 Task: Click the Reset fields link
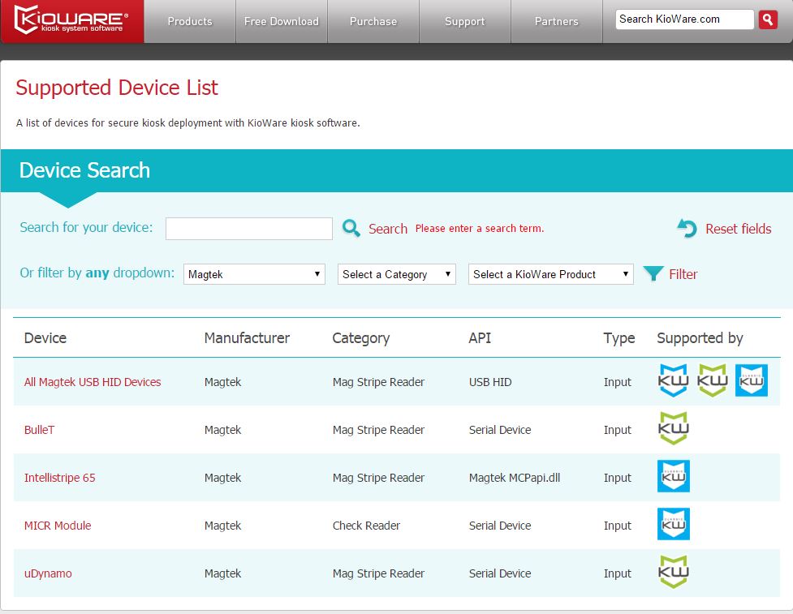tap(739, 229)
